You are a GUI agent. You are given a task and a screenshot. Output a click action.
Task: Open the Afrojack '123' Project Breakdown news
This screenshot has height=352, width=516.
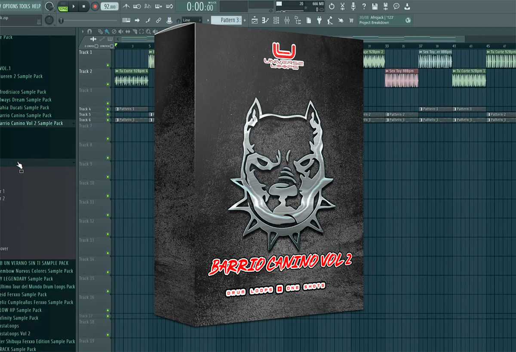[x=385, y=20]
